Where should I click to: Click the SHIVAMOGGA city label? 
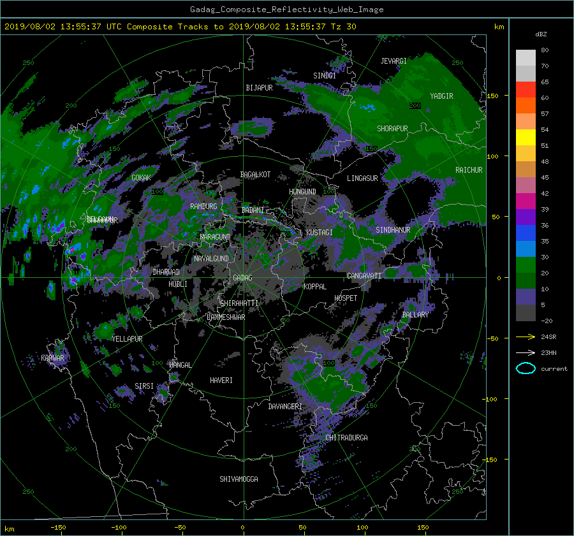tap(239, 479)
